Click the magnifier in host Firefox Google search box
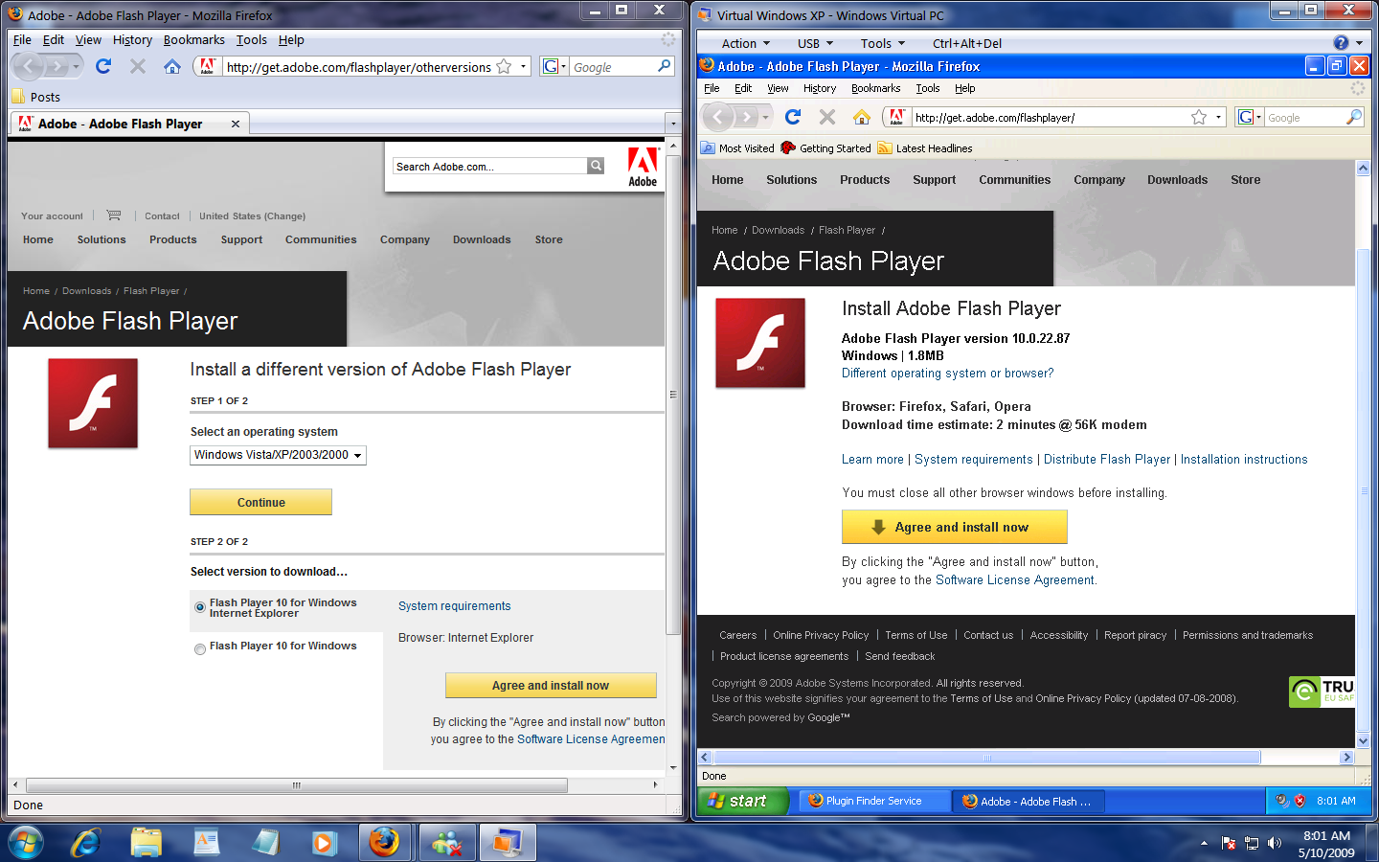 [x=664, y=66]
